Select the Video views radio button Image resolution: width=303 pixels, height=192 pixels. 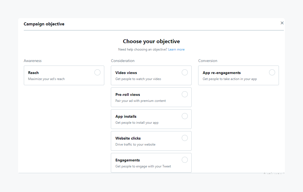pyautogui.click(x=185, y=72)
